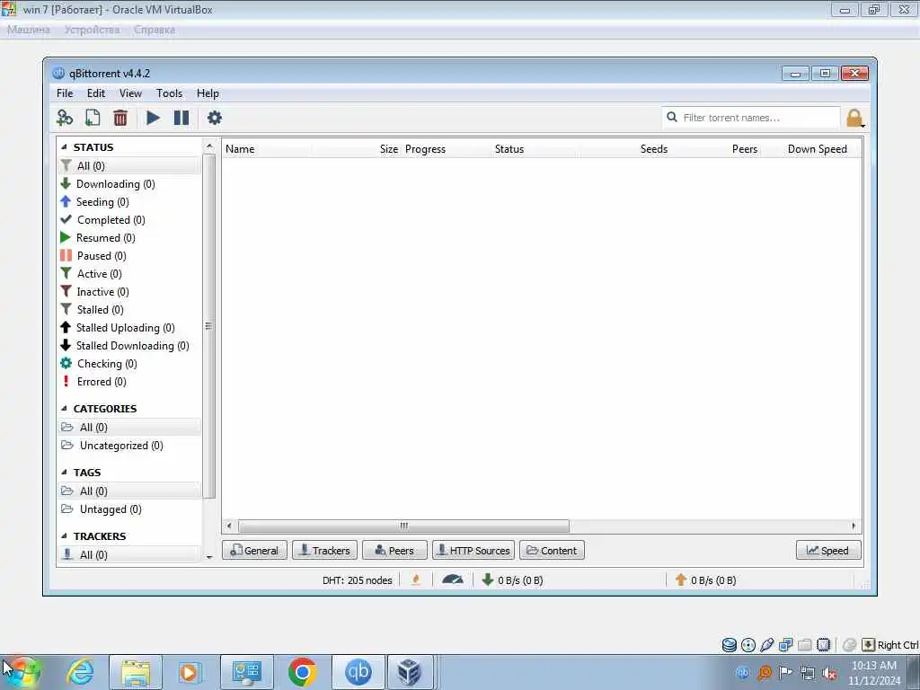Viewport: 920px width, 690px height.
Task: Collapse the TAGS section
Action: coord(64,473)
